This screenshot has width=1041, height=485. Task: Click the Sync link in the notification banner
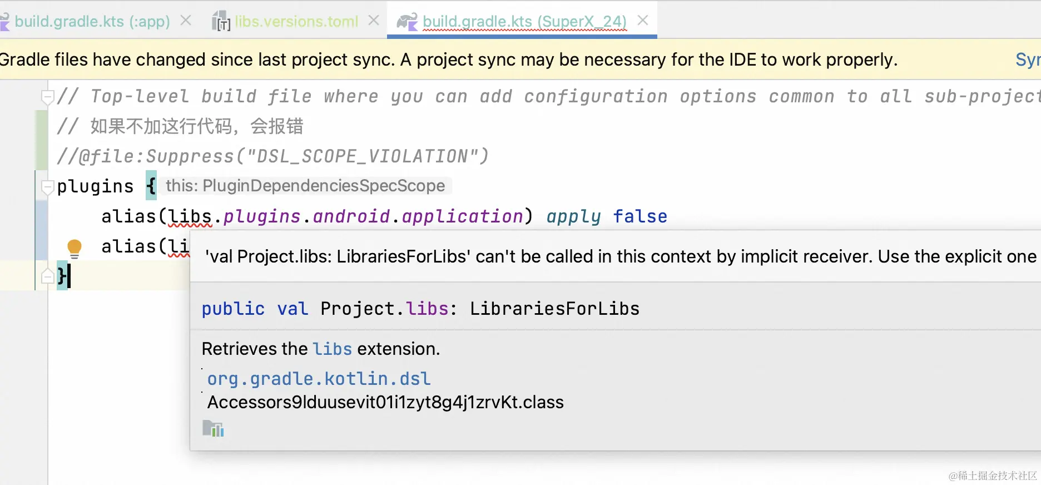(1028, 60)
